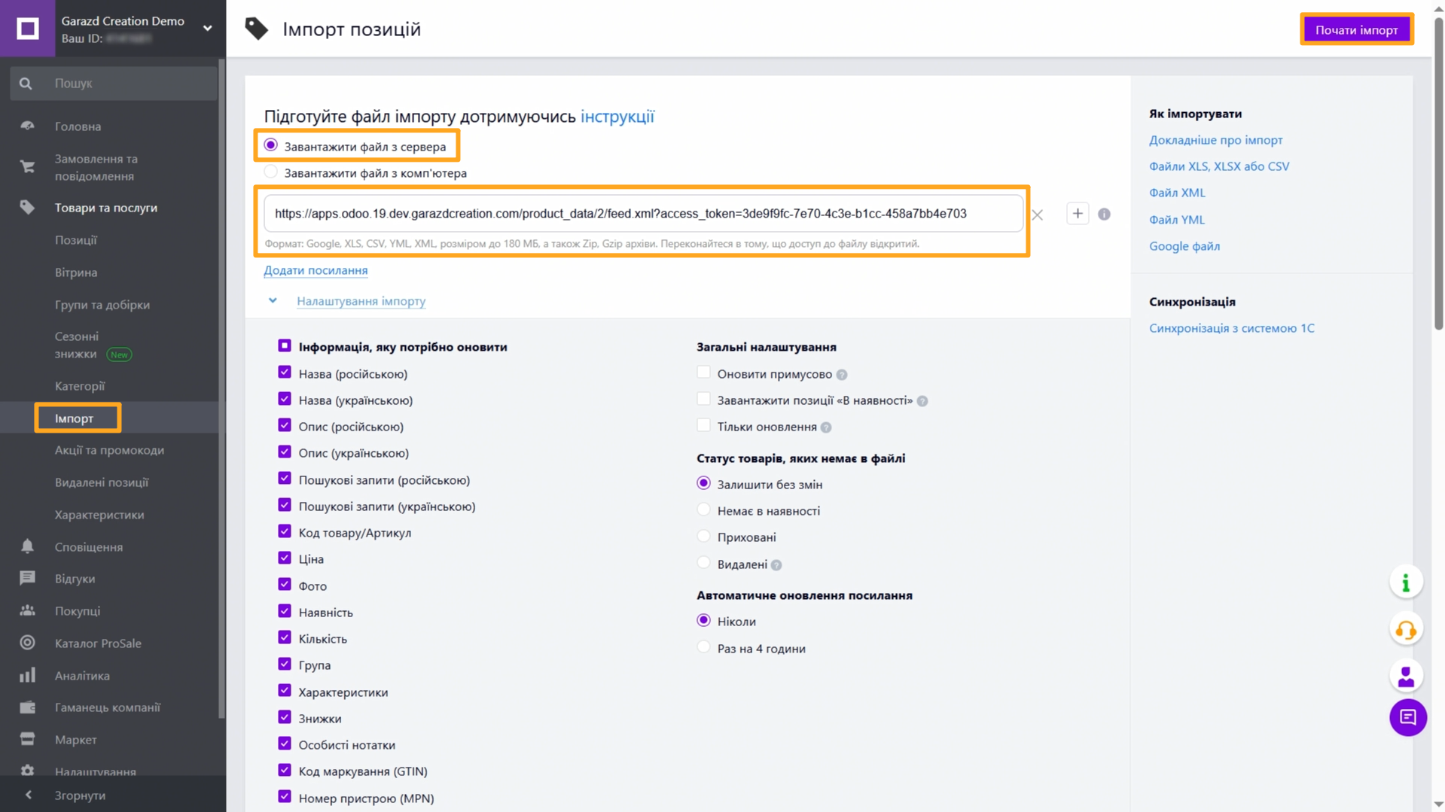Select Раз на 4 години radio option

(x=703, y=647)
